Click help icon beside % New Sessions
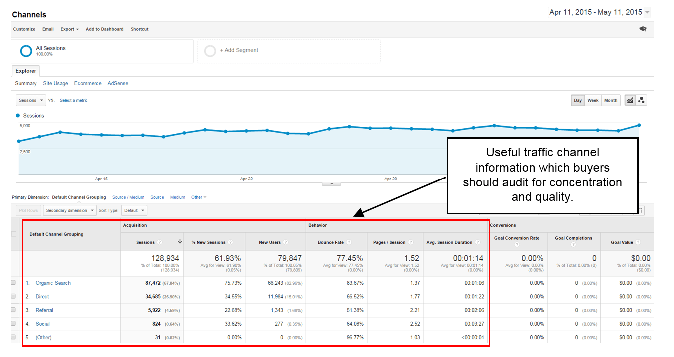The image size is (674, 357). 230,243
